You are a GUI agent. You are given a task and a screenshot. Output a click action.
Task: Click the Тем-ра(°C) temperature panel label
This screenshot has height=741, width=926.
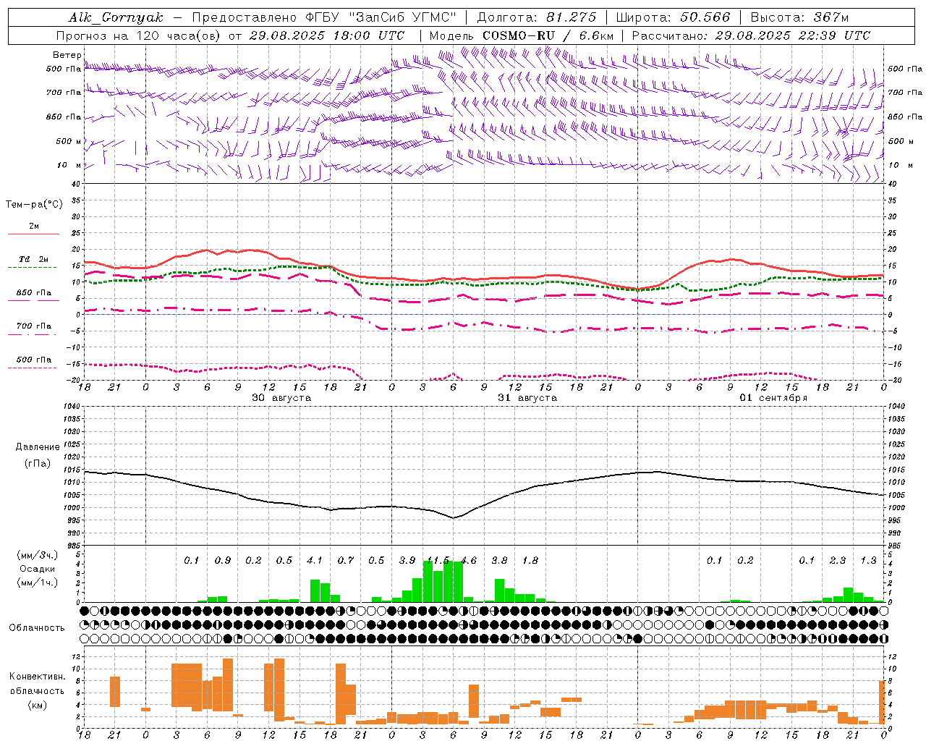[x=34, y=205]
